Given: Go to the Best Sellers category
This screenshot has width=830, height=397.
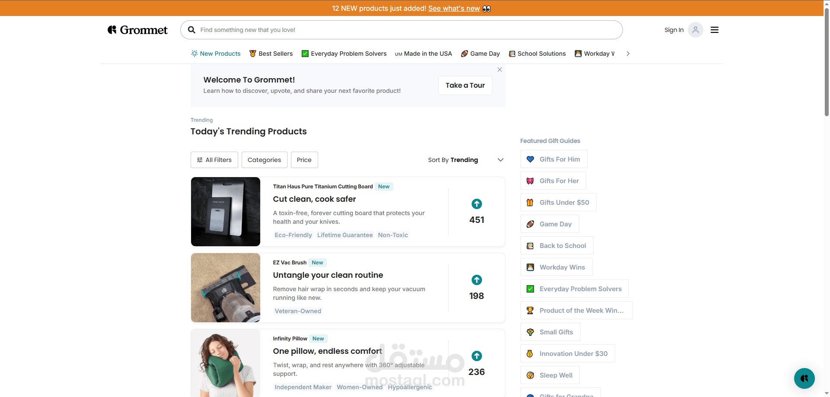Looking at the screenshot, I should point(271,54).
